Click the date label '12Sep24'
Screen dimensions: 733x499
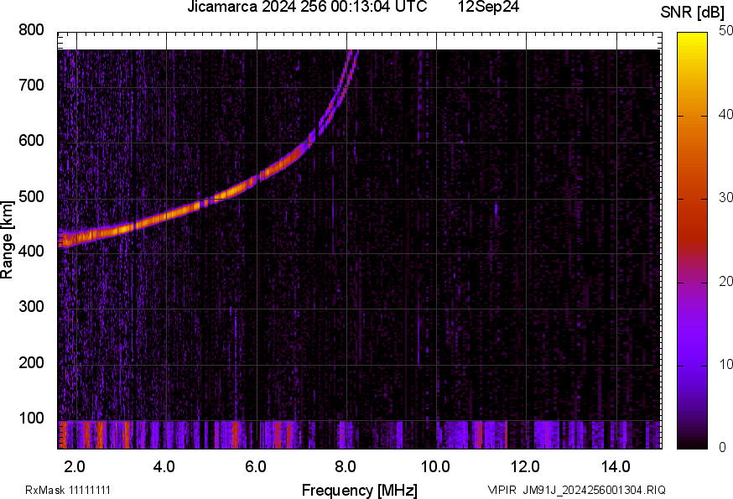(x=488, y=7)
